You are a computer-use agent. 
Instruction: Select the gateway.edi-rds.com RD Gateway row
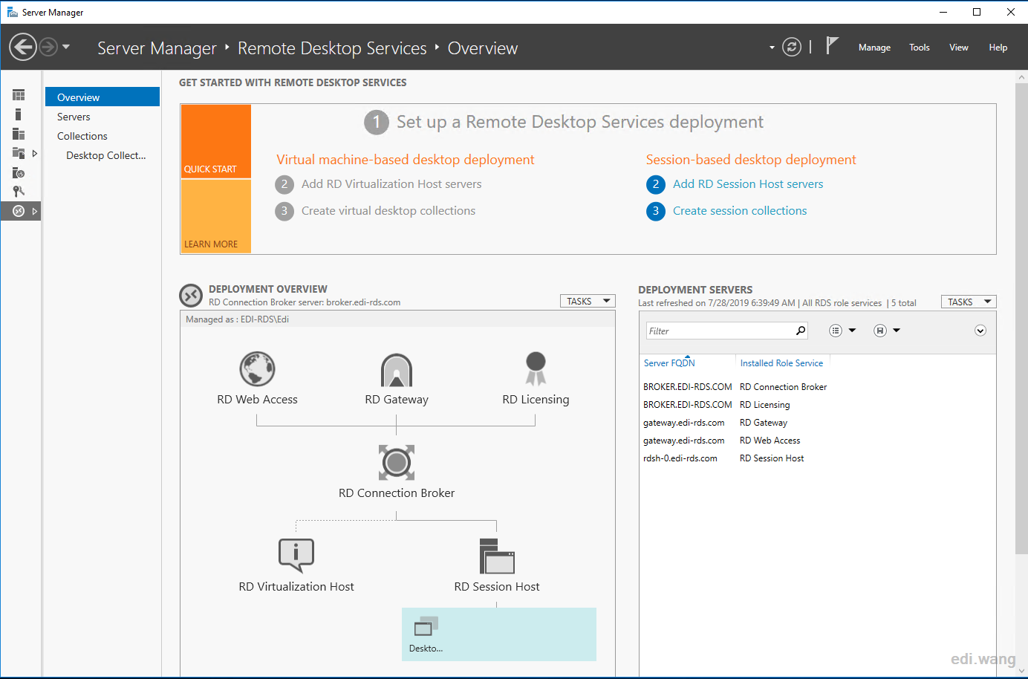pyautogui.click(x=817, y=423)
